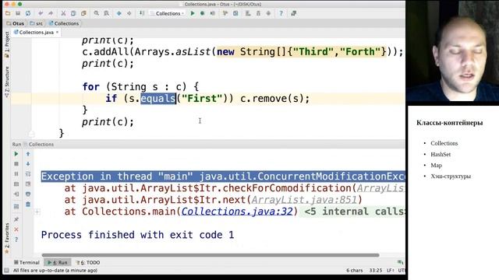Click the navigate Back arrow icon
Image resolution: width=499 pixels, height=280 pixels.
coord(119,13)
